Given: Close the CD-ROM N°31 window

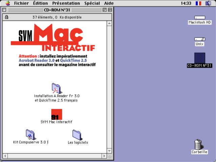Looking at the screenshot, I should point(4,10).
